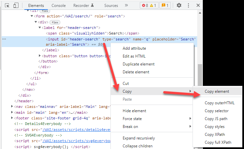
Task: Expand the button class node
Action: 40,56
